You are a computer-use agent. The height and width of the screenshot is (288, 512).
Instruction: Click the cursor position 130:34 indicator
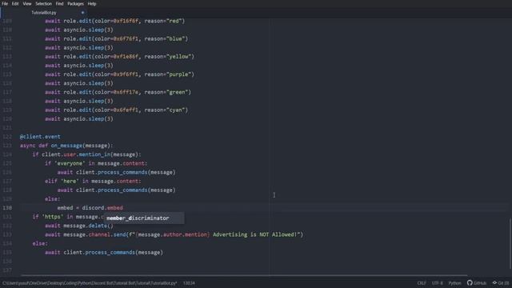coord(189,283)
